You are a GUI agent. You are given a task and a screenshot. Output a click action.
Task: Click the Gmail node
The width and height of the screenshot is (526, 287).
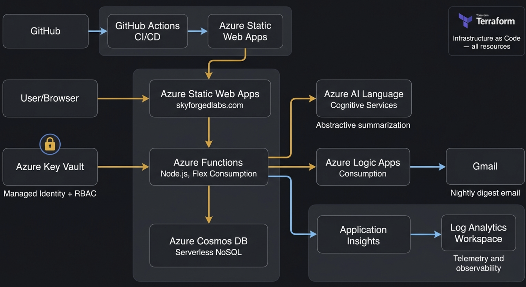tap(485, 166)
